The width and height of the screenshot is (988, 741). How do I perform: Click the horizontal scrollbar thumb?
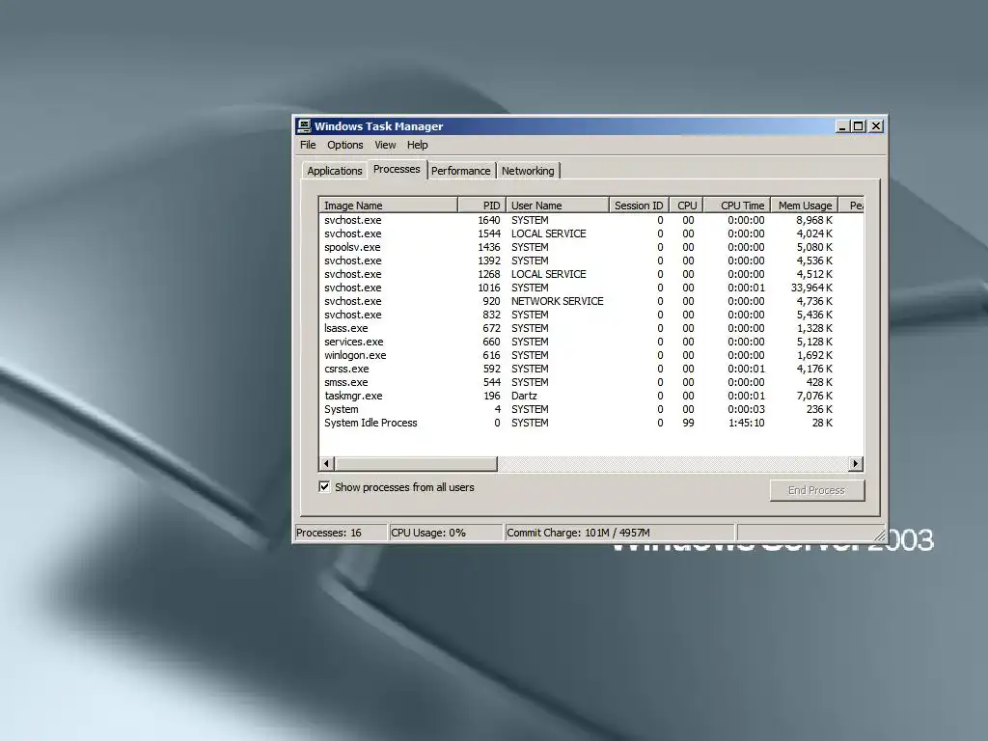416,464
